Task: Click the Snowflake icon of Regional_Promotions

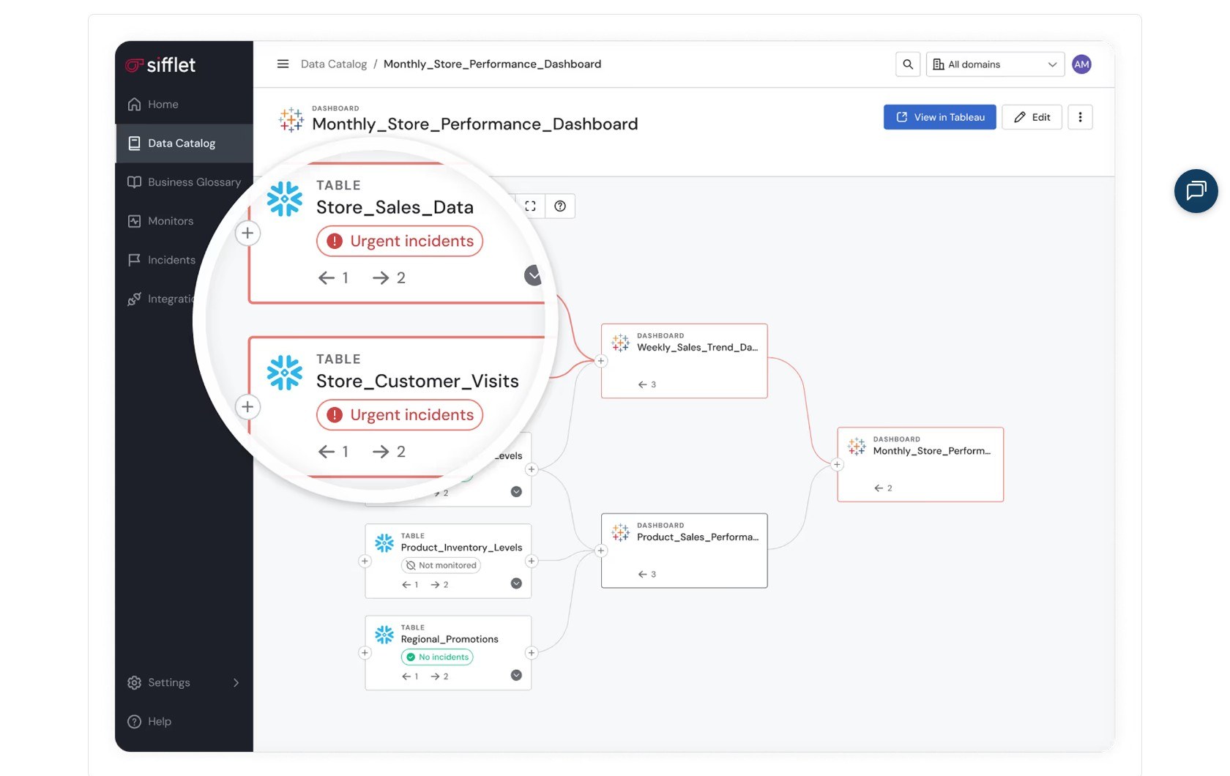Action: pyautogui.click(x=384, y=635)
